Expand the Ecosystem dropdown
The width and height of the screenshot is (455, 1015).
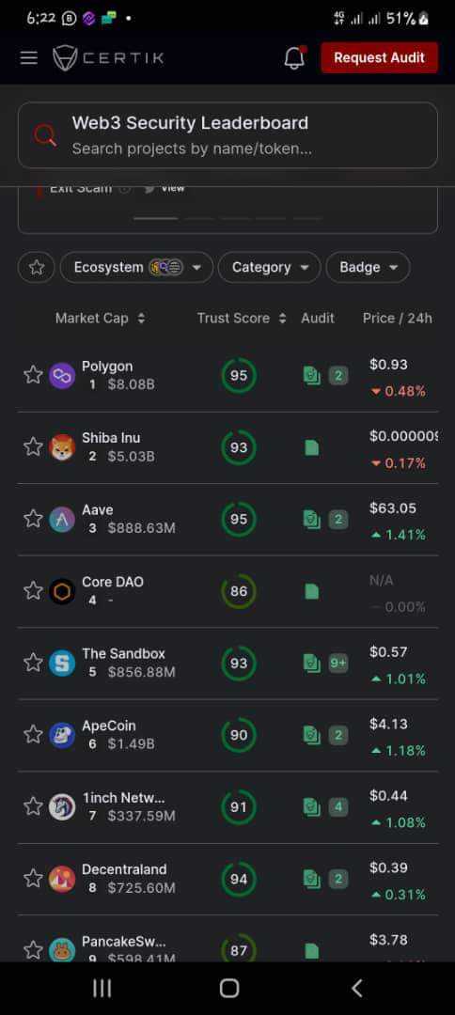point(136,267)
